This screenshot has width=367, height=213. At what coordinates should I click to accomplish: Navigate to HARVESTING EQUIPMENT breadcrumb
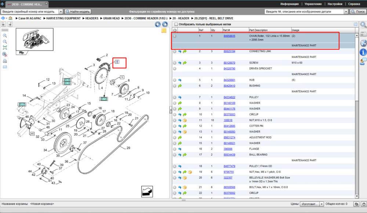pyautogui.click(x=63, y=18)
